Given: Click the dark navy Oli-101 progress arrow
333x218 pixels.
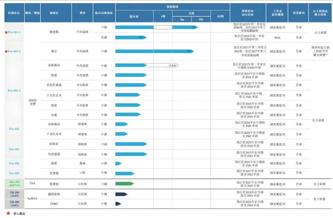Looking at the screenshot, I should click(121, 194).
